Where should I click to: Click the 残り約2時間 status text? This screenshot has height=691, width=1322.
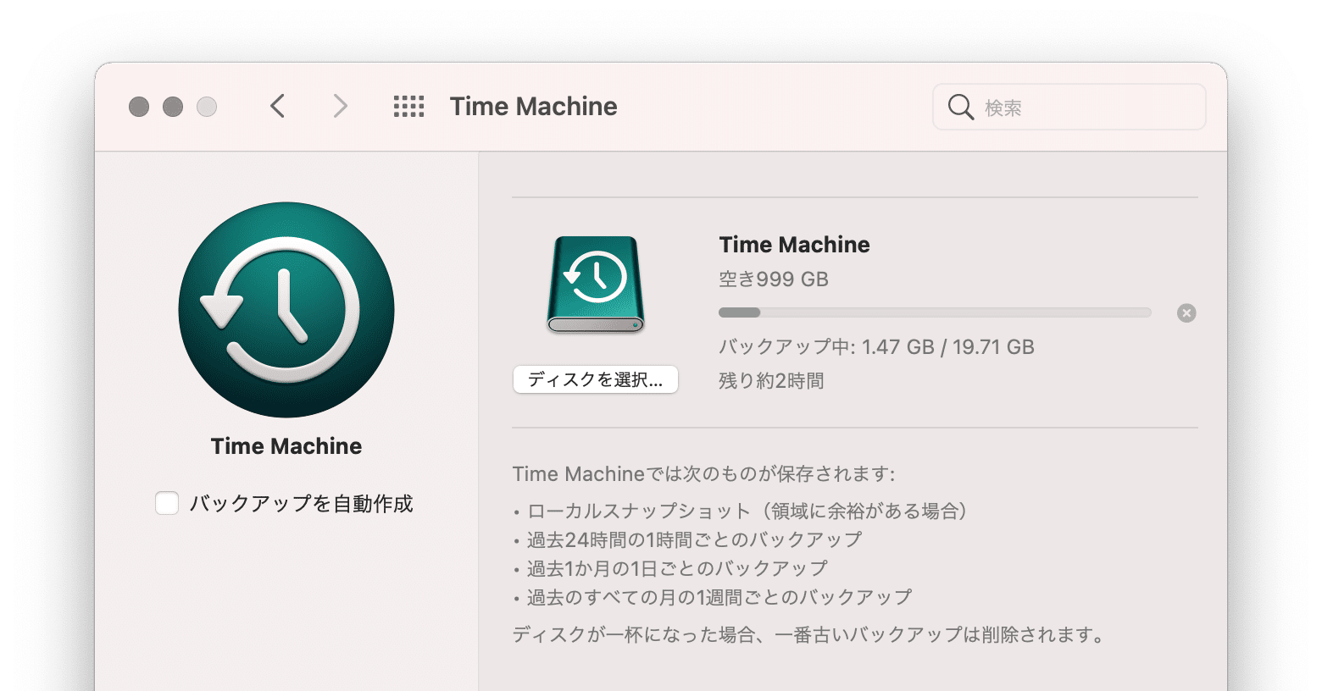770,380
